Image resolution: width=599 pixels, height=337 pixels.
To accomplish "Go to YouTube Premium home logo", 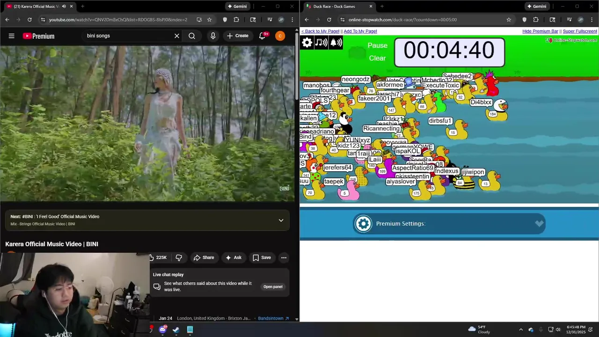I will click(38, 36).
